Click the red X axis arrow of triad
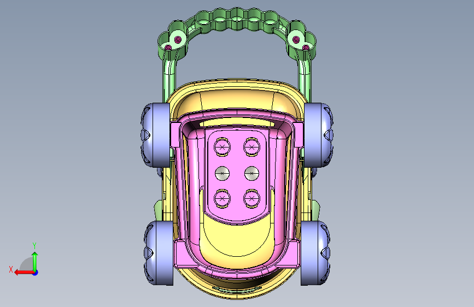474x307 pixels. [24, 273]
